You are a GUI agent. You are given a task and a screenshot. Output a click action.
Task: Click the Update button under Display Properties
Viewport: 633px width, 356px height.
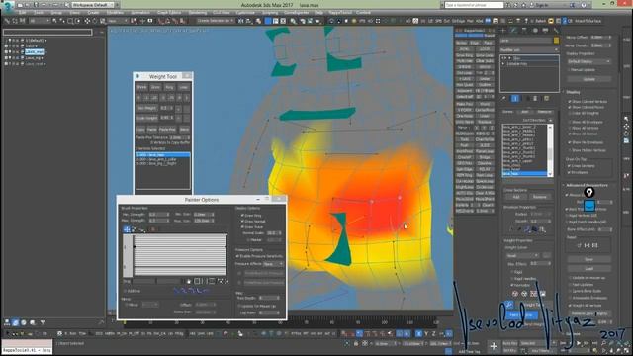[589, 79]
